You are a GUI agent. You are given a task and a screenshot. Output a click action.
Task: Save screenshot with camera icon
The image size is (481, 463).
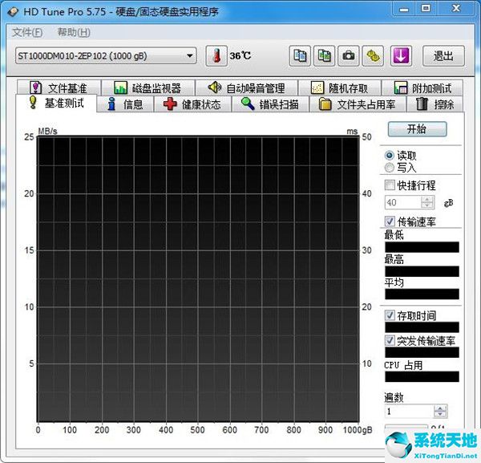(348, 56)
